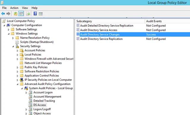Click the Local Computer Policy scroll icon

4,21
